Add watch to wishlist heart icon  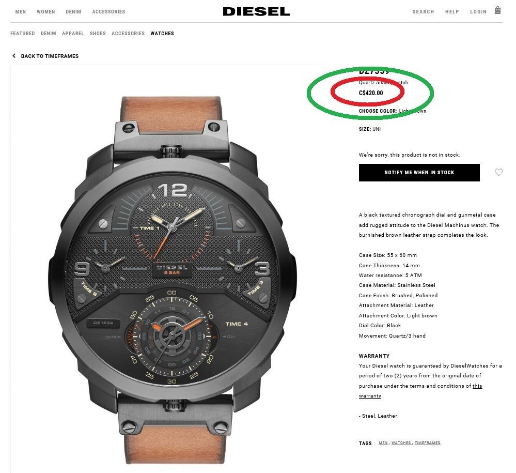click(498, 172)
